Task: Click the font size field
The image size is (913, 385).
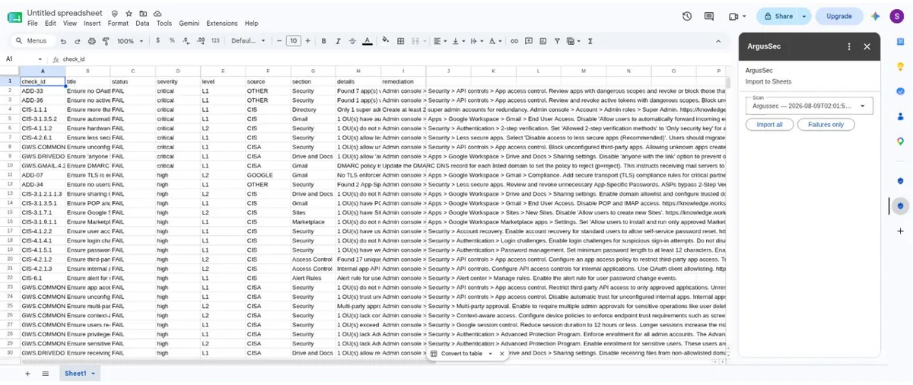Action: pyautogui.click(x=293, y=41)
